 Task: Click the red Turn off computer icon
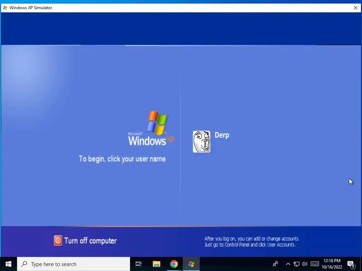[58, 241]
